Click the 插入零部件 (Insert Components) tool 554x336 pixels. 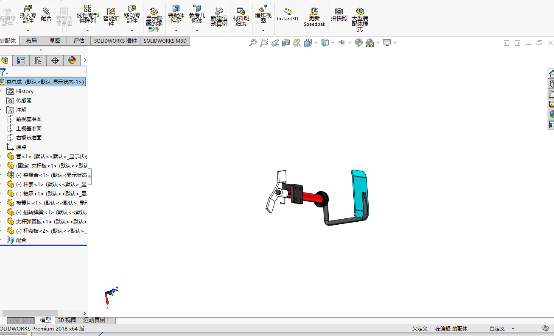[28, 14]
